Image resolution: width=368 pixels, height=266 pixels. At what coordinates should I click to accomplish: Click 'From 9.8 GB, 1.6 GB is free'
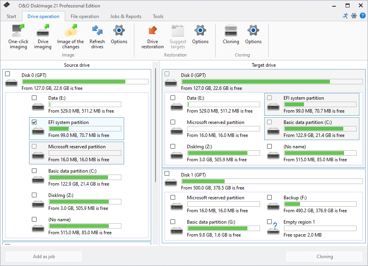214,235
